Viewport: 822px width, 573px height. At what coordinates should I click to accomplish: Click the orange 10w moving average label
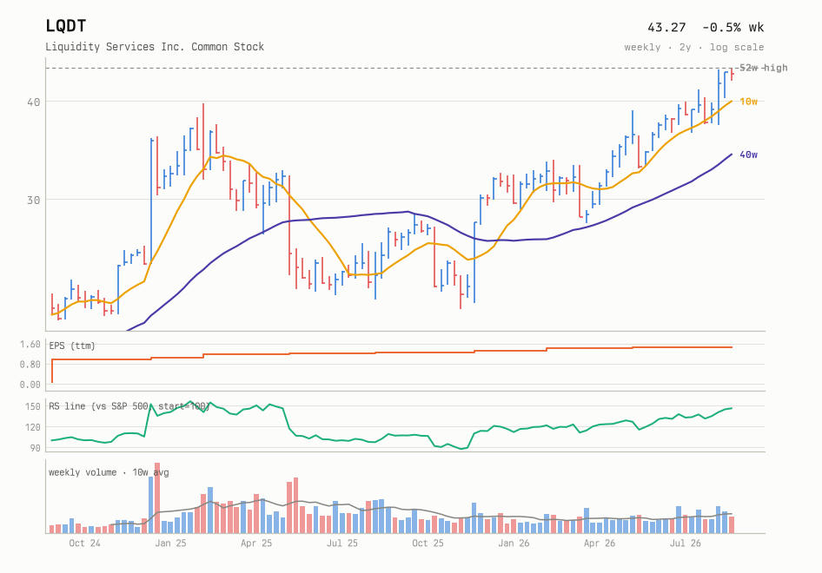[x=749, y=102]
